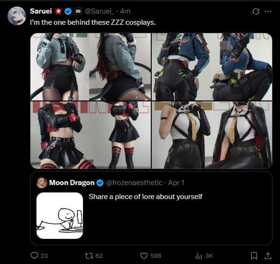Image resolution: width=280 pixels, height=264 pixels.
Task: View post analytics bar chart icon
Action: pos(199,256)
